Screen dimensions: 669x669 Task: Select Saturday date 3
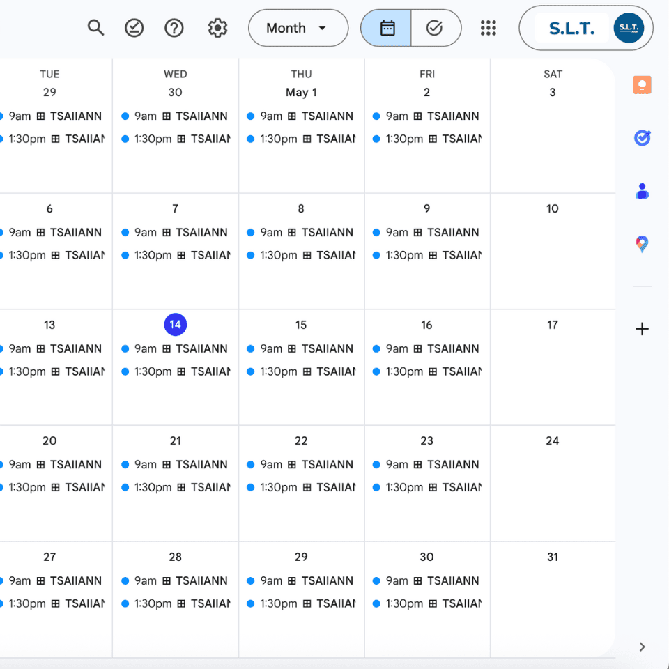click(x=553, y=92)
